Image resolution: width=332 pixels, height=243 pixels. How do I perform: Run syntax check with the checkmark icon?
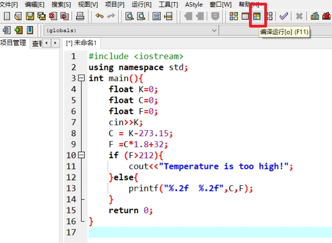coord(284,16)
